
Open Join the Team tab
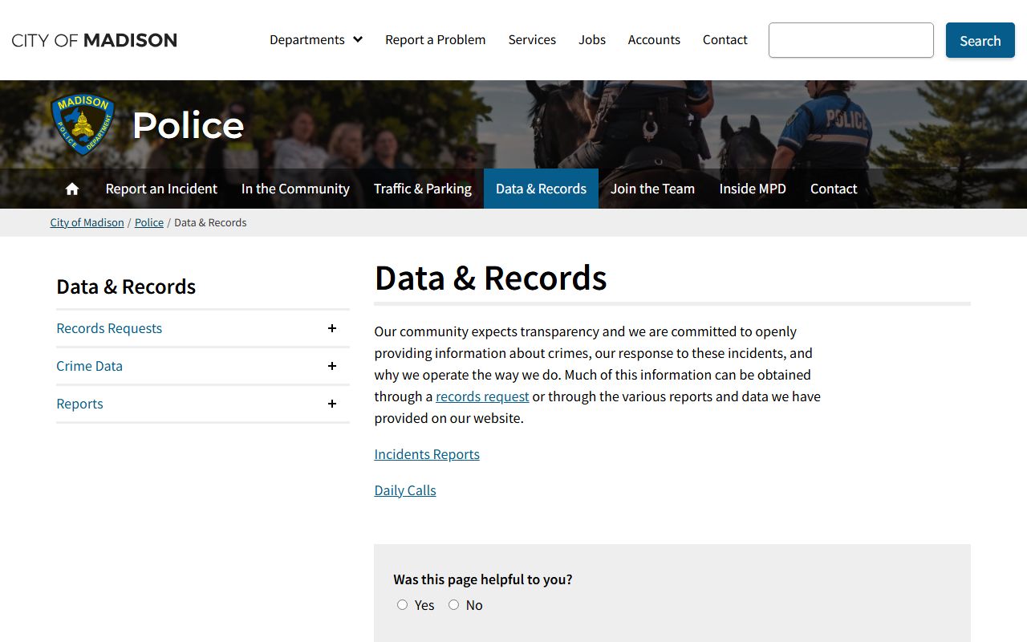point(652,189)
